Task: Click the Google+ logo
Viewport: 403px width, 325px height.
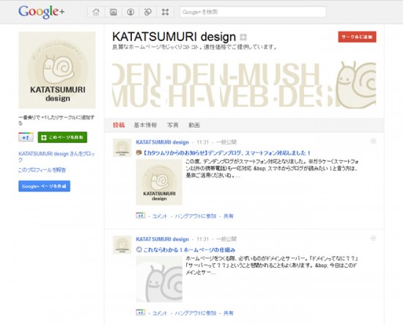Action: point(41,12)
